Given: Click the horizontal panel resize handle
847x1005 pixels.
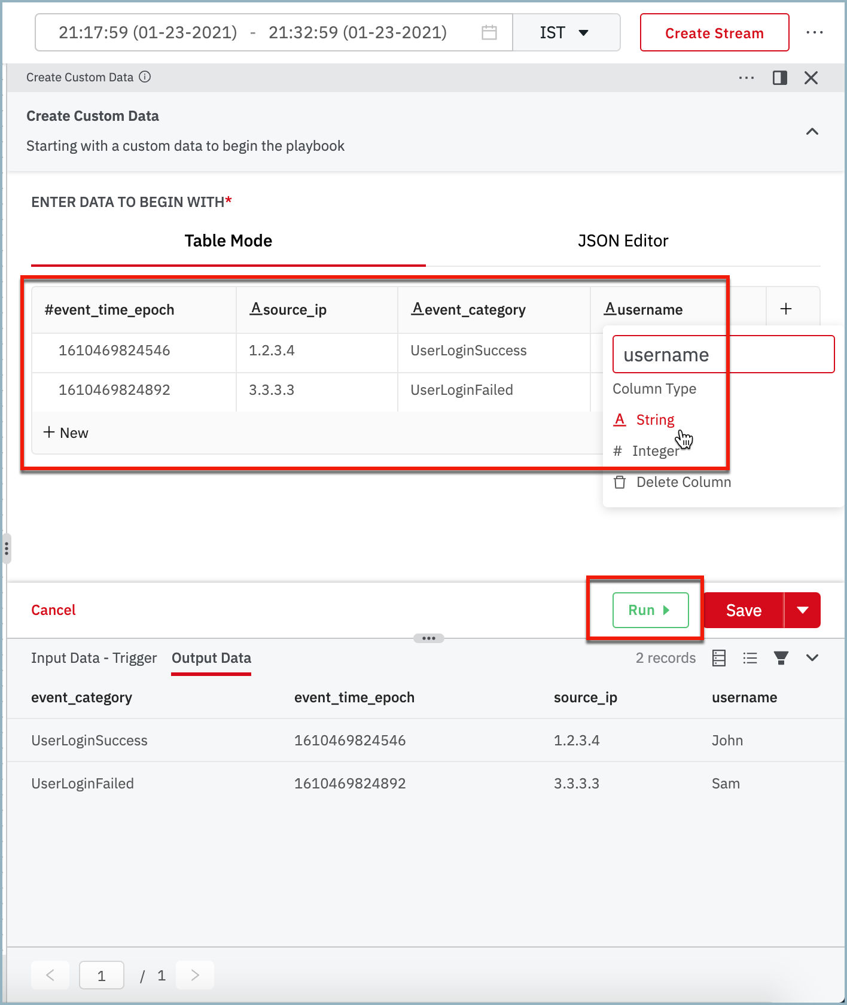Looking at the screenshot, I should 428,638.
